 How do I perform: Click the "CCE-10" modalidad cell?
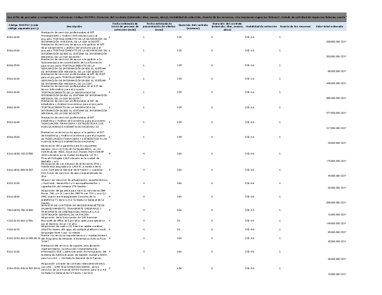[250, 210]
